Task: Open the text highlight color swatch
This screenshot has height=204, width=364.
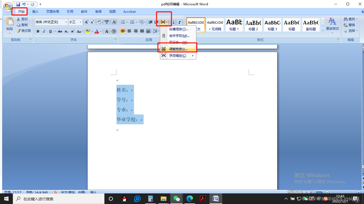Action: [x=88, y=31]
